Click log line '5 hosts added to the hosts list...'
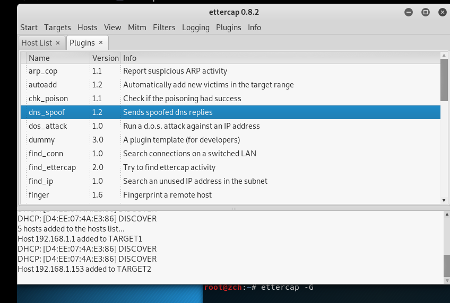 click(71, 229)
